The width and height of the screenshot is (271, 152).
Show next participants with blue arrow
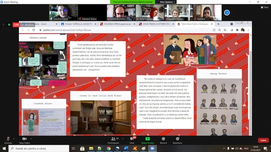[227, 13]
